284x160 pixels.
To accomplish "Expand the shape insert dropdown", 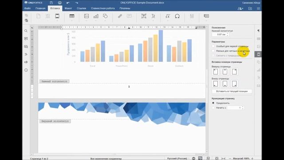I will (x=105, y=20).
